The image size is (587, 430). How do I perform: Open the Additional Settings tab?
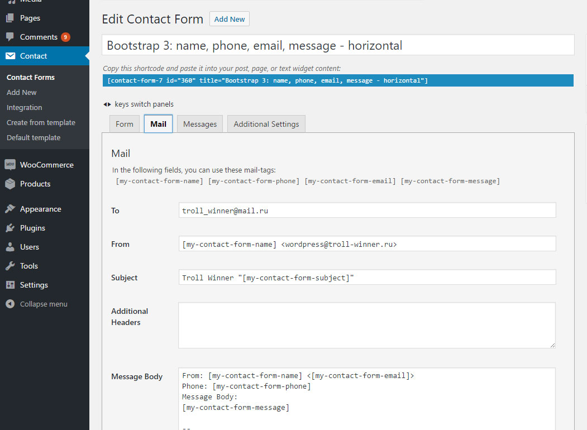click(266, 124)
